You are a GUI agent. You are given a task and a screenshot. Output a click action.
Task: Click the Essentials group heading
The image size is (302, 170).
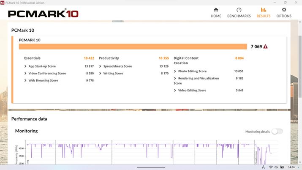click(x=33, y=58)
